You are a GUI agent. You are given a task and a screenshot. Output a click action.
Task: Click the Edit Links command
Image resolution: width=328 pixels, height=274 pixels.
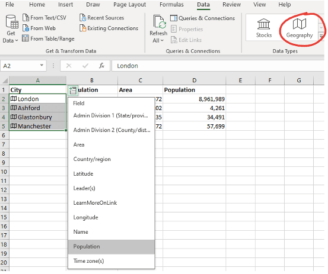(186, 40)
